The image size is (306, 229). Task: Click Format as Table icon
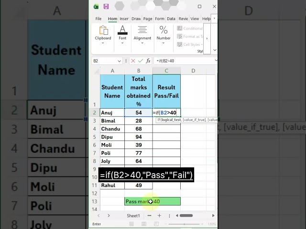pyautogui.click(x=180, y=36)
